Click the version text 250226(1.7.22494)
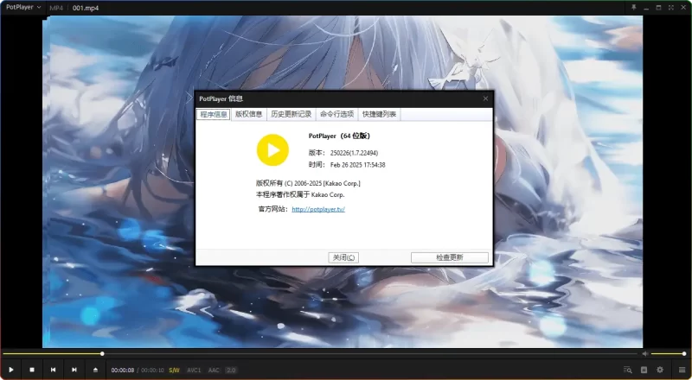The width and height of the screenshot is (692, 380). tap(354, 153)
